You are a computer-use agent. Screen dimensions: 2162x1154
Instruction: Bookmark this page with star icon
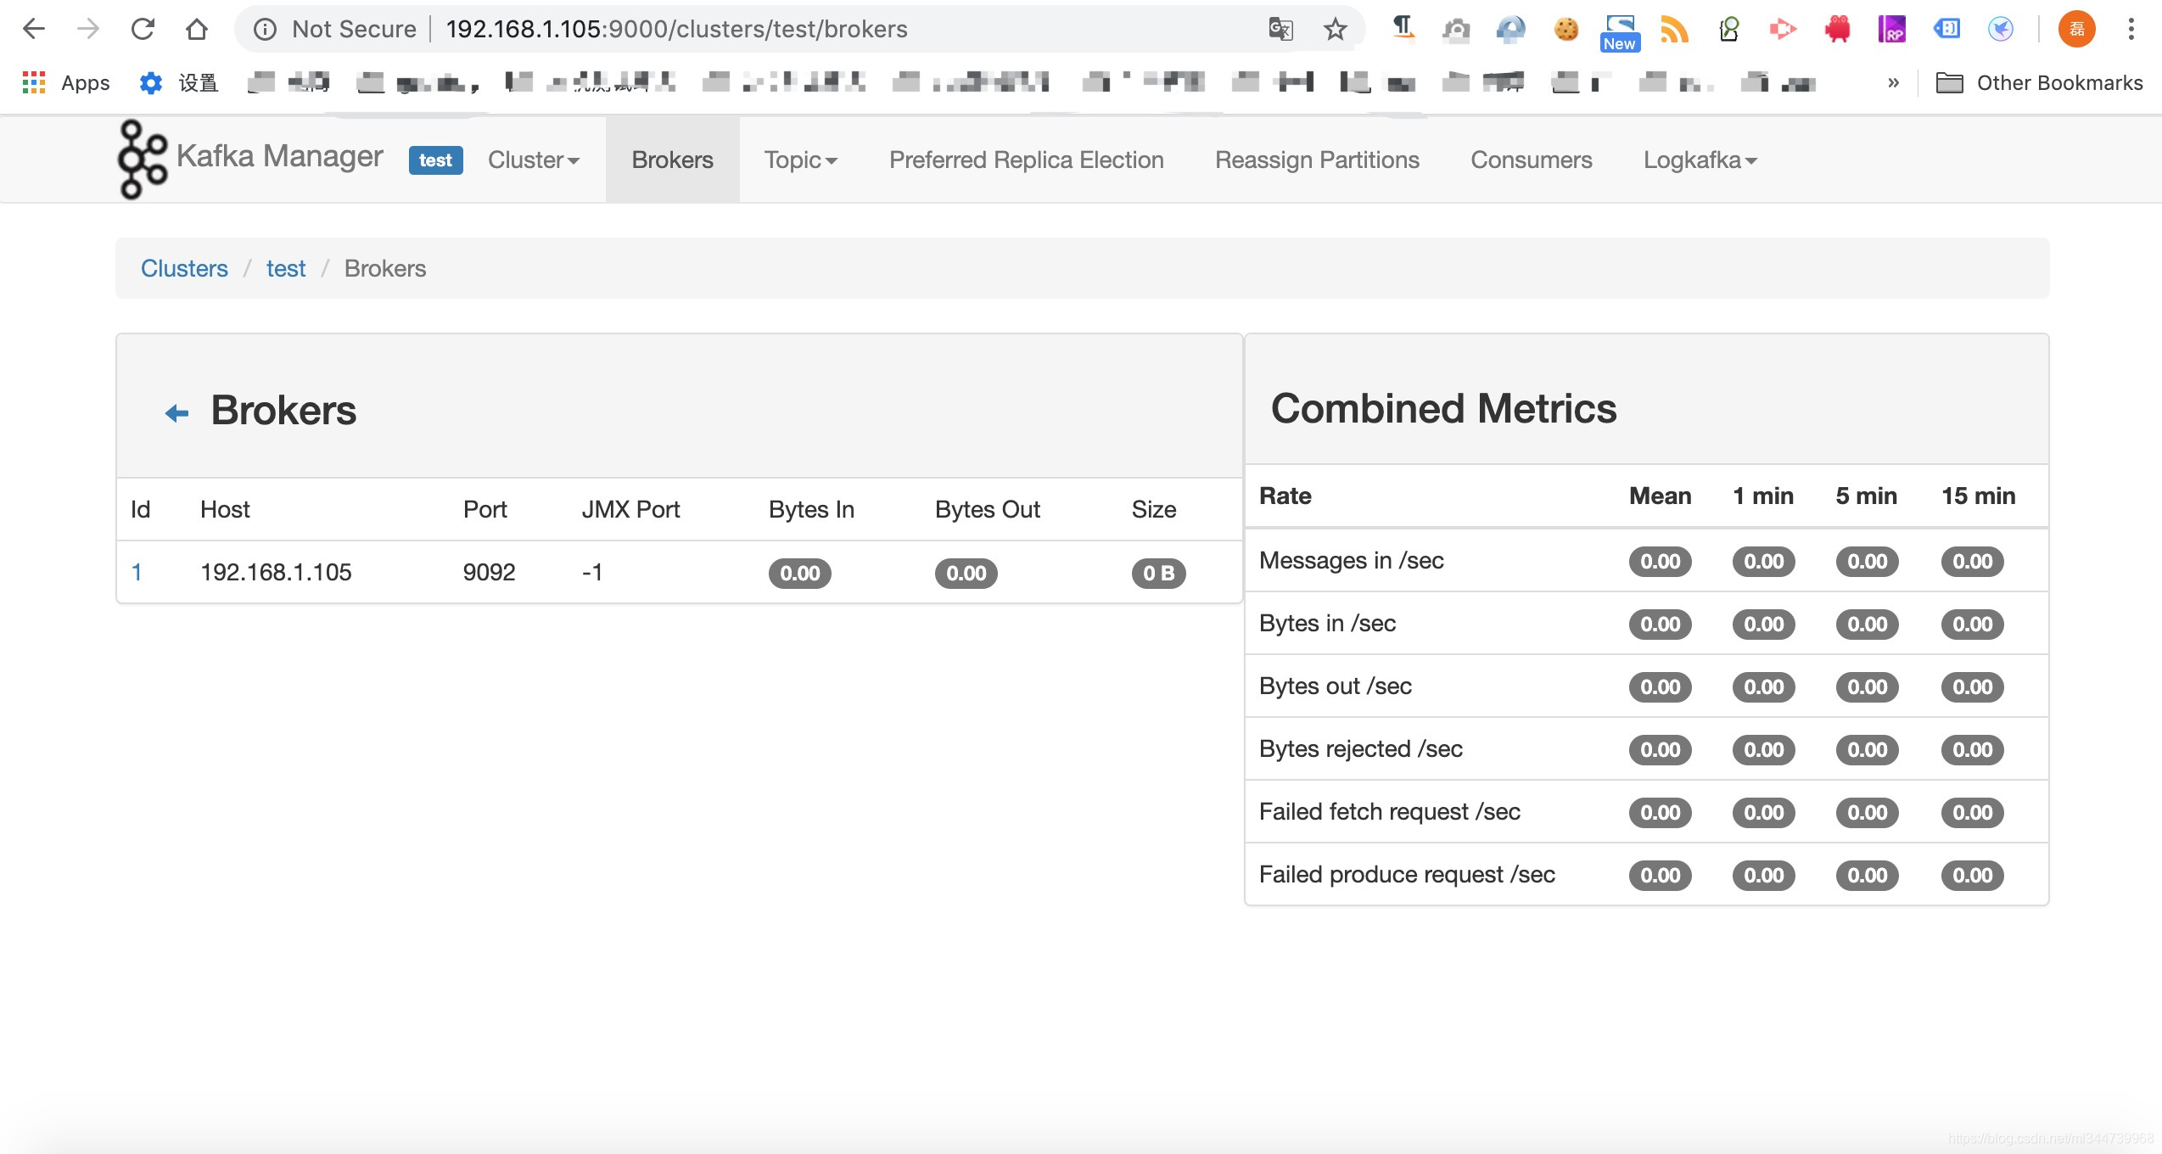[1335, 29]
